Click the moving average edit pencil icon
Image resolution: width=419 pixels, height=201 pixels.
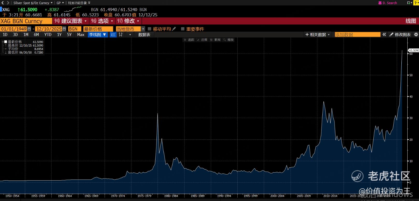174,29
